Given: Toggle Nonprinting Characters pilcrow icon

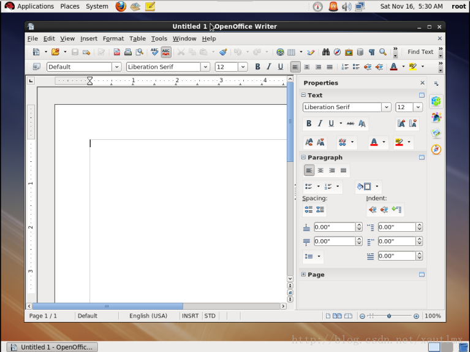Looking at the screenshot, I should (x=371, y=52).
